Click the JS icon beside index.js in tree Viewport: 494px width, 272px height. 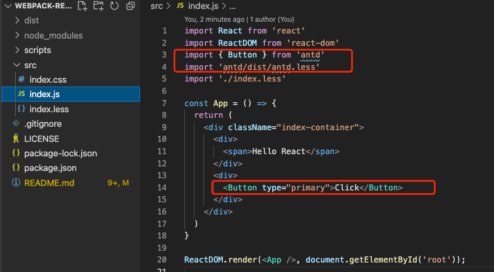pyautogui.click(x=21, y=94)
